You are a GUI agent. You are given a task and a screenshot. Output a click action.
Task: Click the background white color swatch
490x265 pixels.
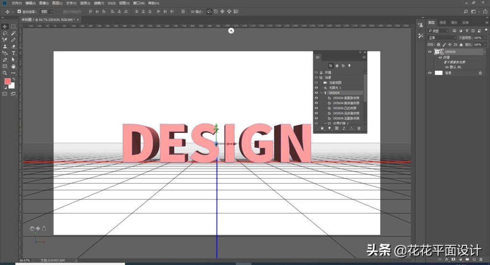(x=12, y=86)
